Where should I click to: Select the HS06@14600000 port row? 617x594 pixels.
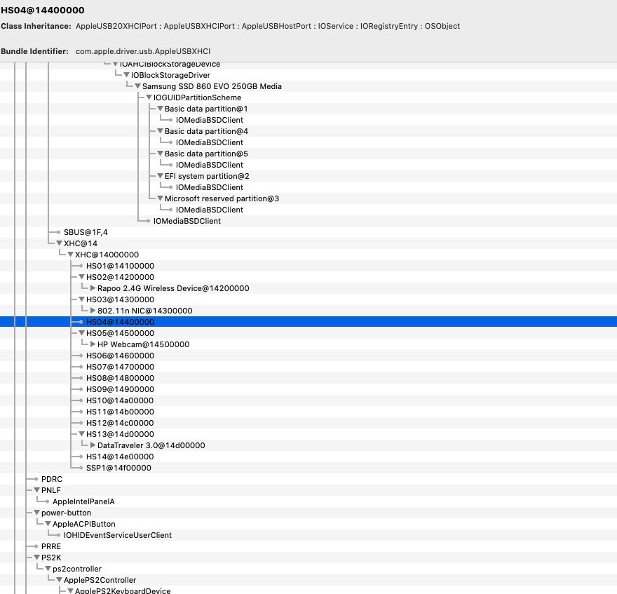click(x=308, y=356)
